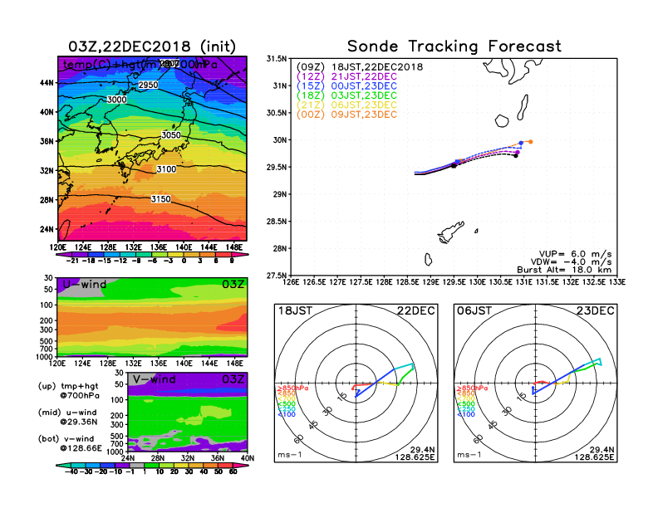Select the (09Z) 18JST,22DEC2018 legend entry

(x=360, y=66)
